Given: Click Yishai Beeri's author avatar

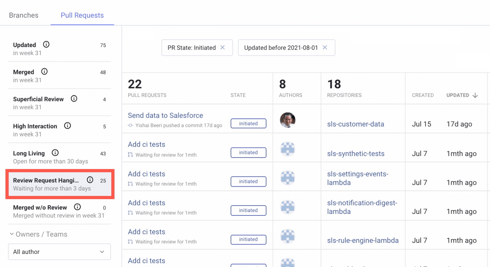Looking at the screenshot, I should (288, 120).
